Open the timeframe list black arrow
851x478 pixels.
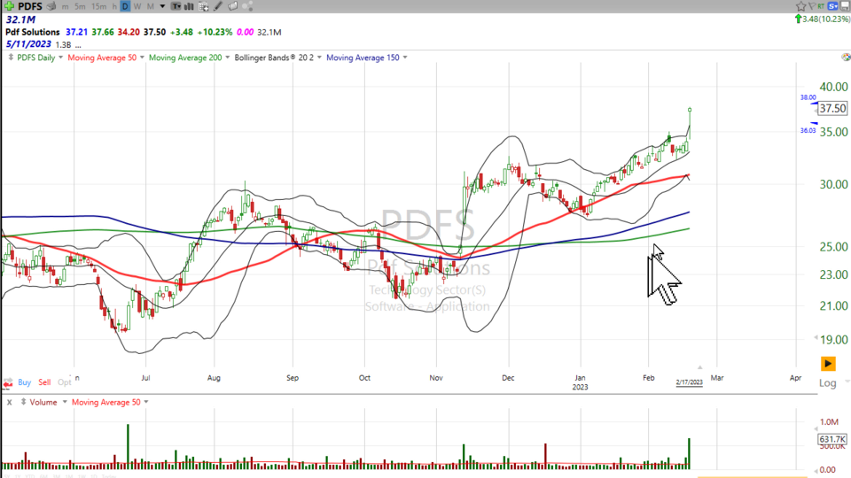click(x=162, y=6)
